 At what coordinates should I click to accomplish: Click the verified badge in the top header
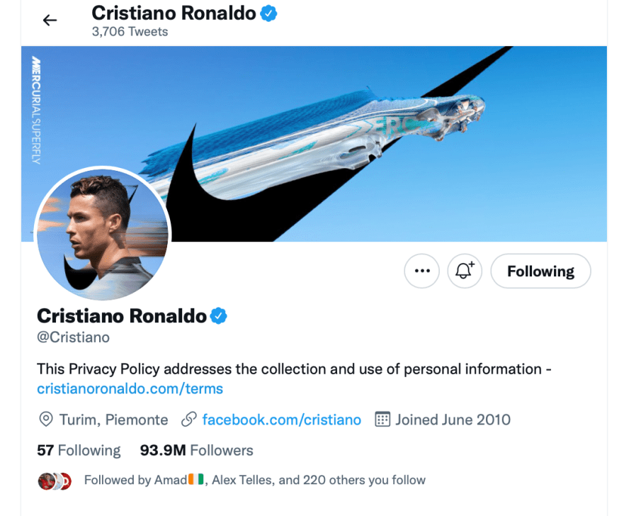268,13
